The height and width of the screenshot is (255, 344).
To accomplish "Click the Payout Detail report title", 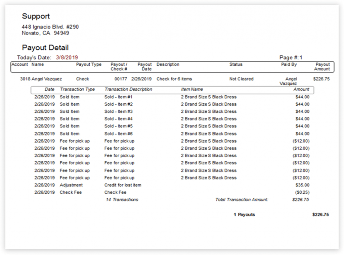I will tap(45, 48).
